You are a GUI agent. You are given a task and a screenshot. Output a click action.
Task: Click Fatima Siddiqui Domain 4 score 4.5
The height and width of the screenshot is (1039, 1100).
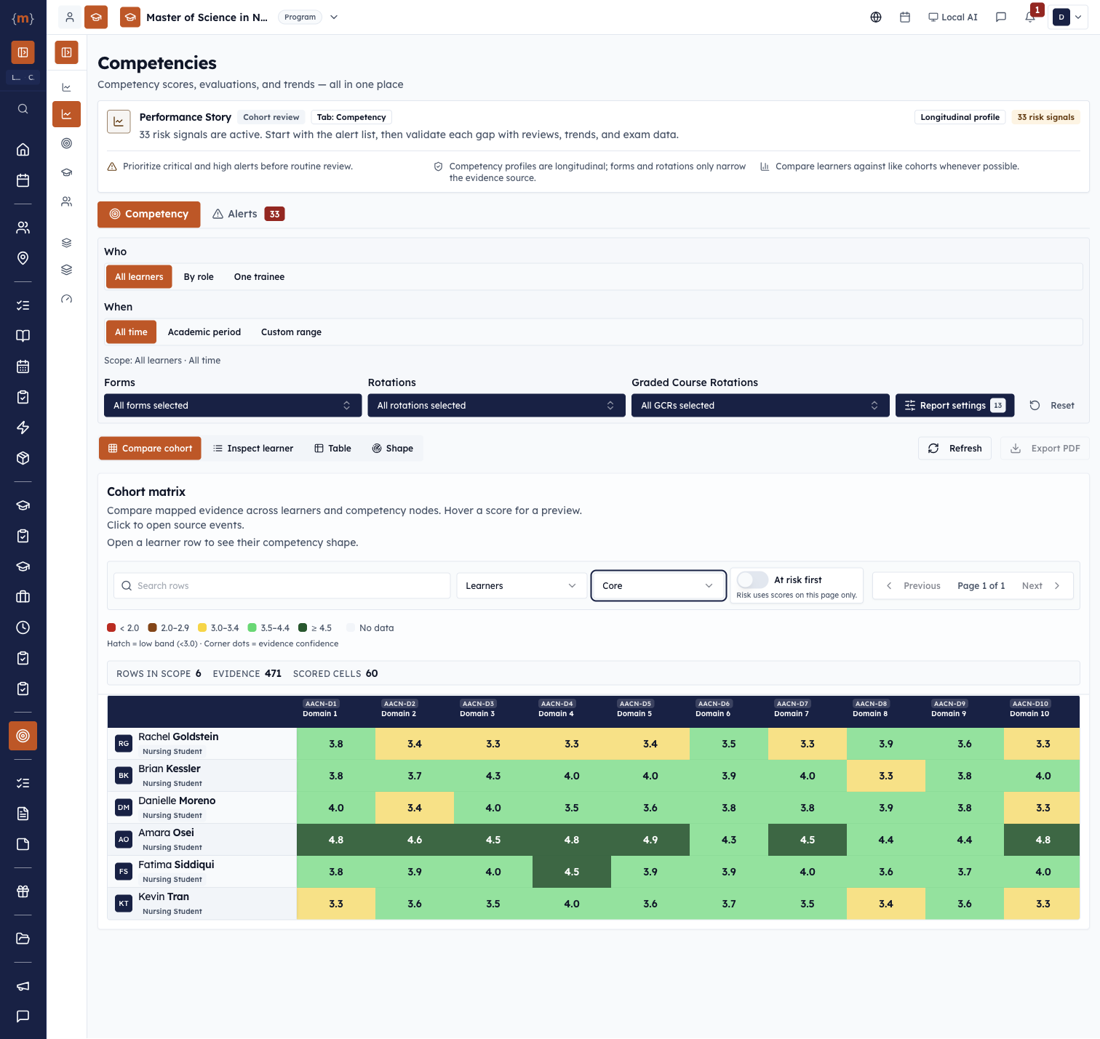click(572, 872)
